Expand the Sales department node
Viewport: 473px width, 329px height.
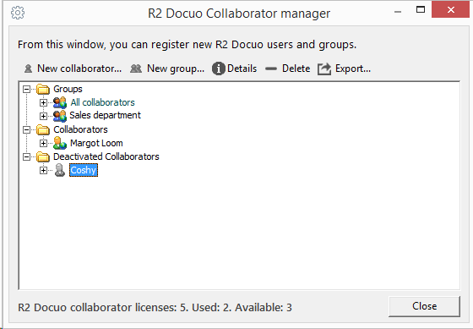coord(43,116)
